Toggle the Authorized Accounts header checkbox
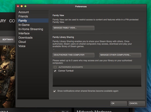The image size is (151, 112). 55,67
